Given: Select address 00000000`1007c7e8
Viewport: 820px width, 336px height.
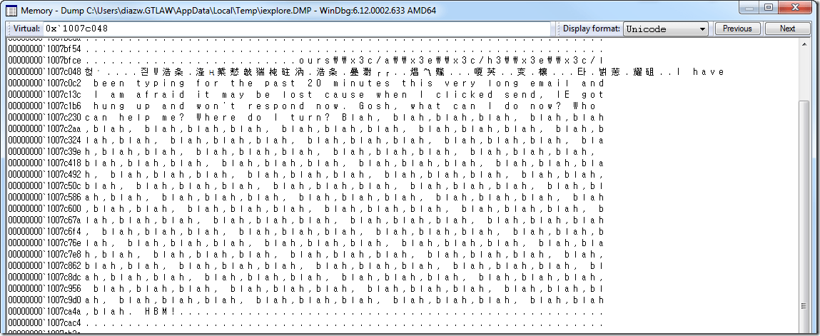Looking at the screenshot, I should click(44, 255).
